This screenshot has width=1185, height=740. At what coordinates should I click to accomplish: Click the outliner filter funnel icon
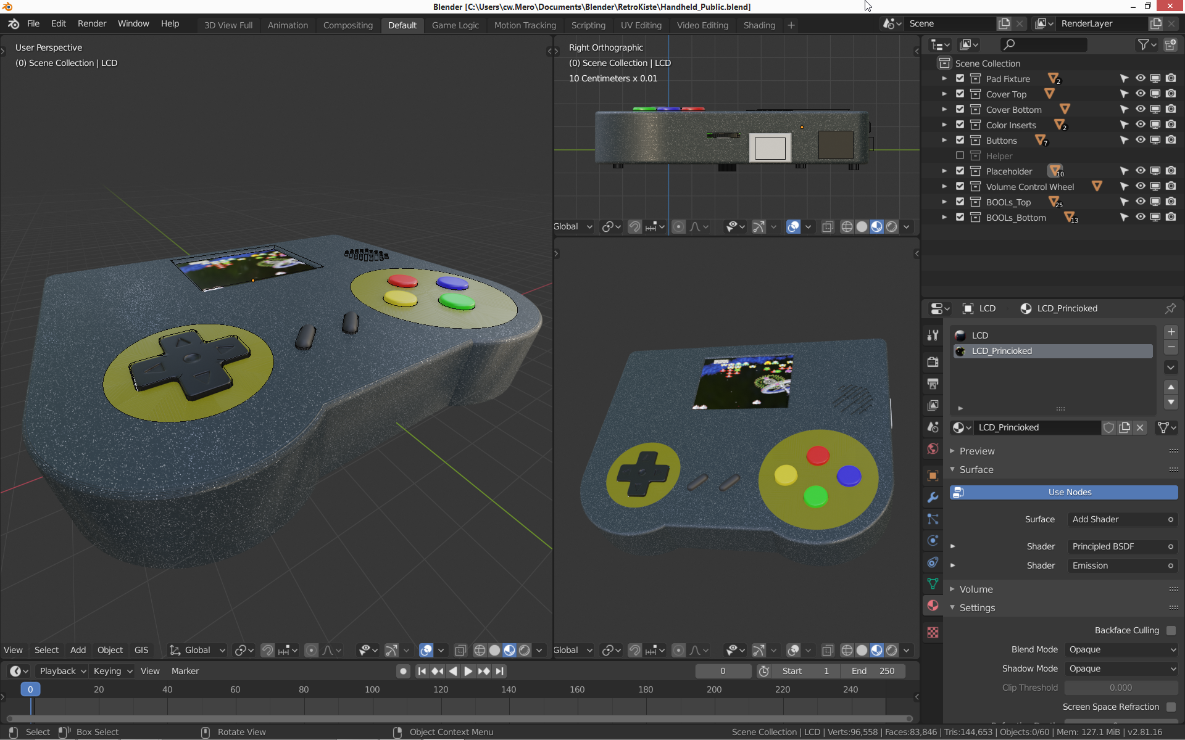tap(1144, 44)
